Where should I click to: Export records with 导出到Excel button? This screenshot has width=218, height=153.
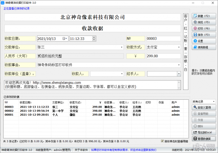click(204, 132)
